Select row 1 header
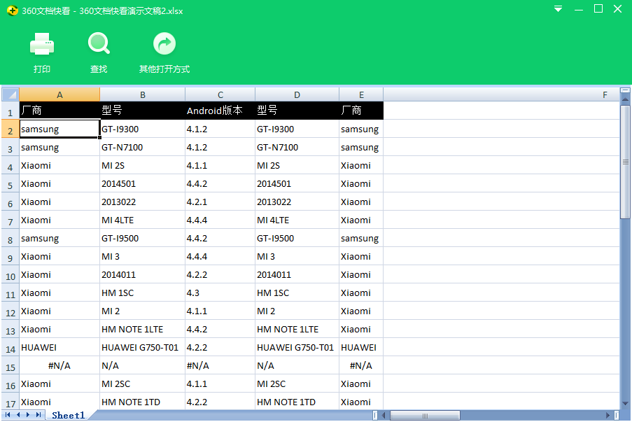Image resolution: width=632 pixels, height=422 pixels. pos(10,112)
